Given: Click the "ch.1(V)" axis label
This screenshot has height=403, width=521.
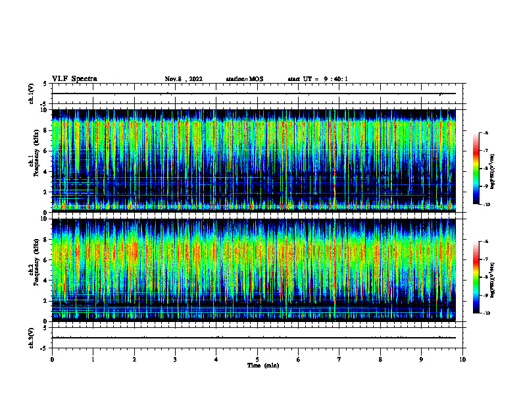Looking at the screenshot, I should click(32, 94).
